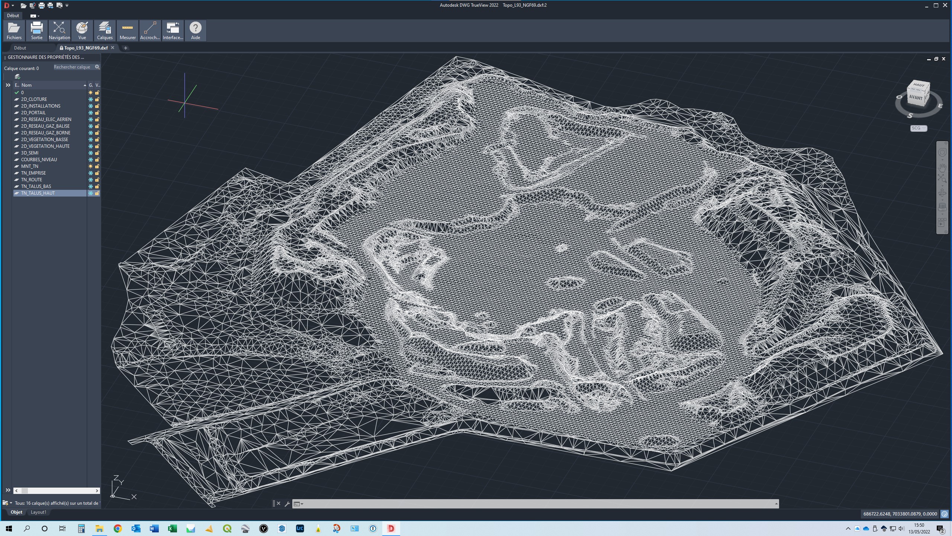Click the new tab plus button
Image resolution: width=952 pixels, height=536 pixels.
pyautogui.click(x=126, y=48)
